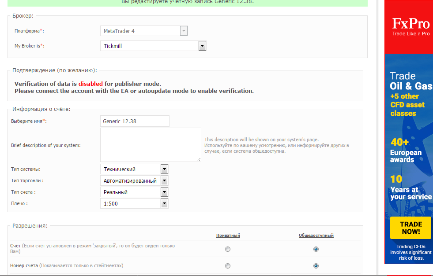Open the disabled Platform MetaTrader 4 dropdown

[144, 31]
